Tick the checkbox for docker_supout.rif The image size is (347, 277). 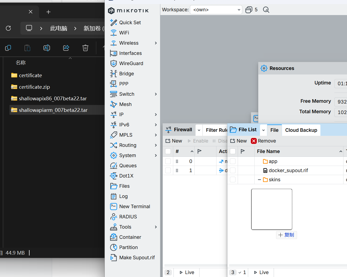point(233,171)
